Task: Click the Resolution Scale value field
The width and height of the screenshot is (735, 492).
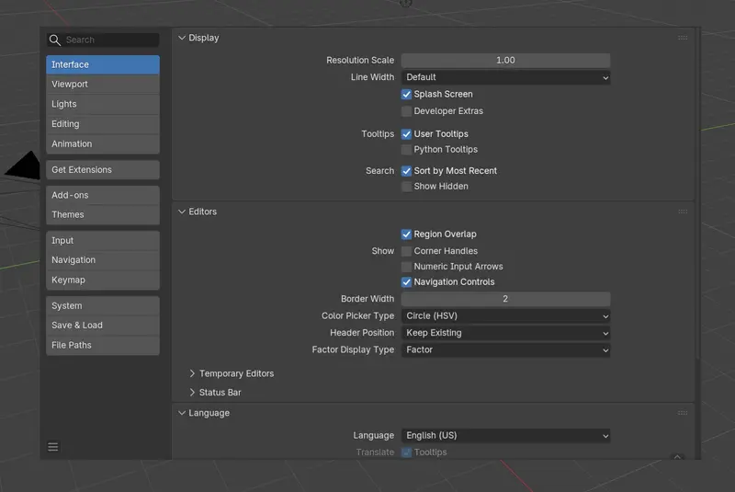Action: click(x=506, y=61)
